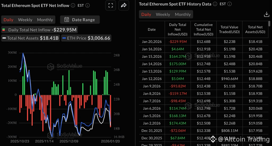The height and width of the screenshot is (146, 272).
Task: Switch chart to Weekly view
Action: click(25, 20)
